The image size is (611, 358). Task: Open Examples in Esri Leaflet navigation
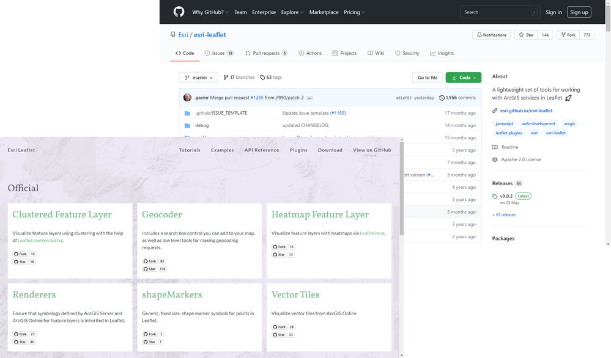point(223,150)
